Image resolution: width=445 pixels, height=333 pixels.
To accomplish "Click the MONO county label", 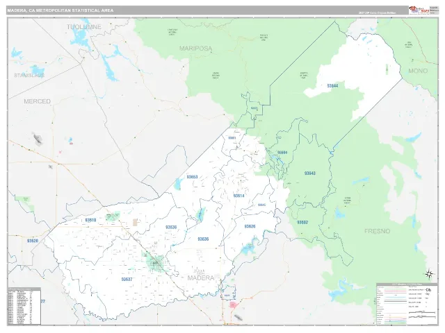I will (x=418, y=71).
